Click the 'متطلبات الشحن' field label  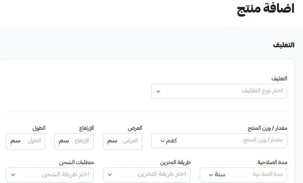point(76,162)
